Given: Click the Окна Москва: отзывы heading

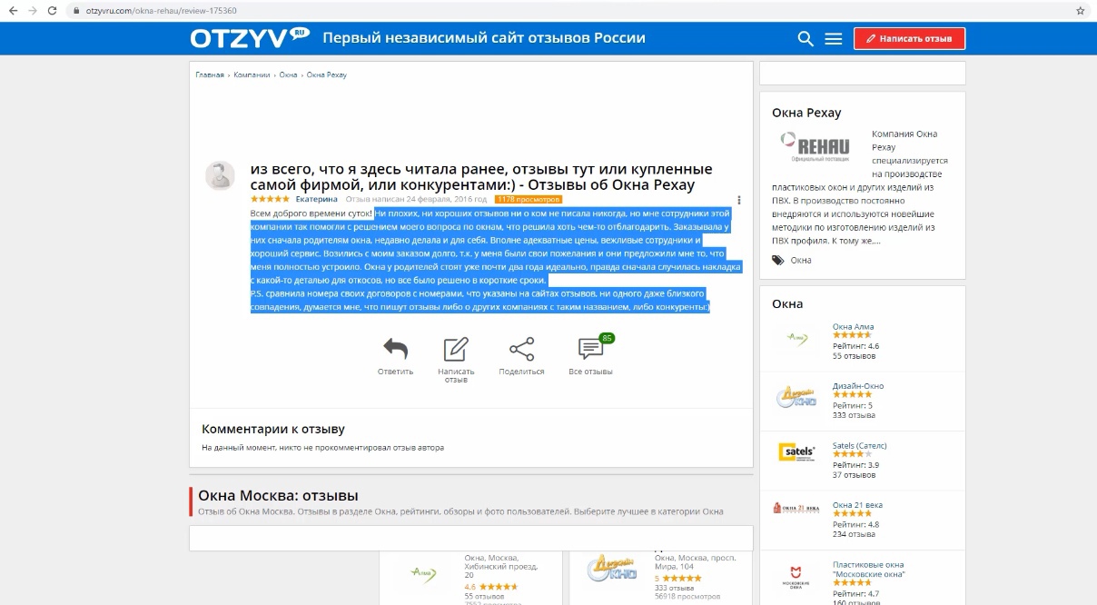Looking at the screenshot, I should pos(278,496).
